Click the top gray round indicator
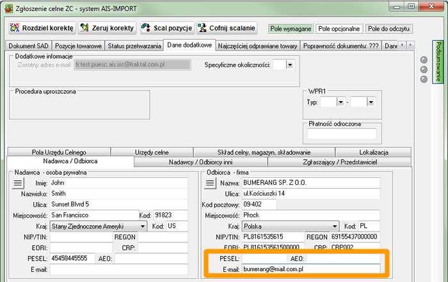The height and width of the screenshot is (282, 448). click(424, 59)
